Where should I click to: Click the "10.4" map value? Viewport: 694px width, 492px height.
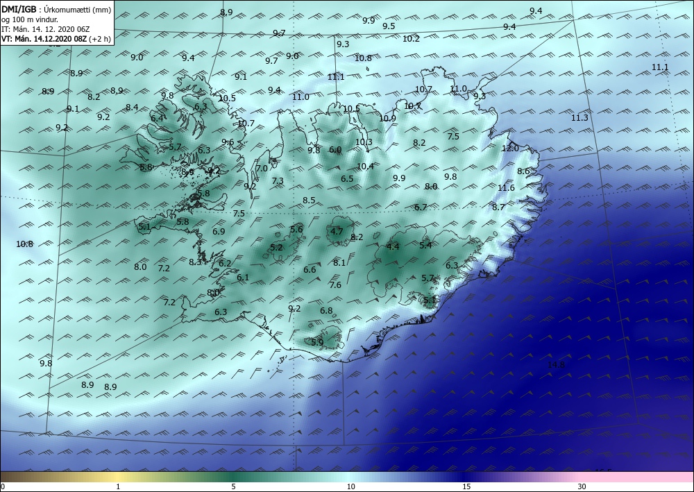click(365, 167)
